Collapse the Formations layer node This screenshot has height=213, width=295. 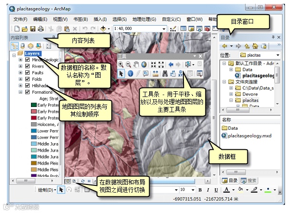(20, 92)
